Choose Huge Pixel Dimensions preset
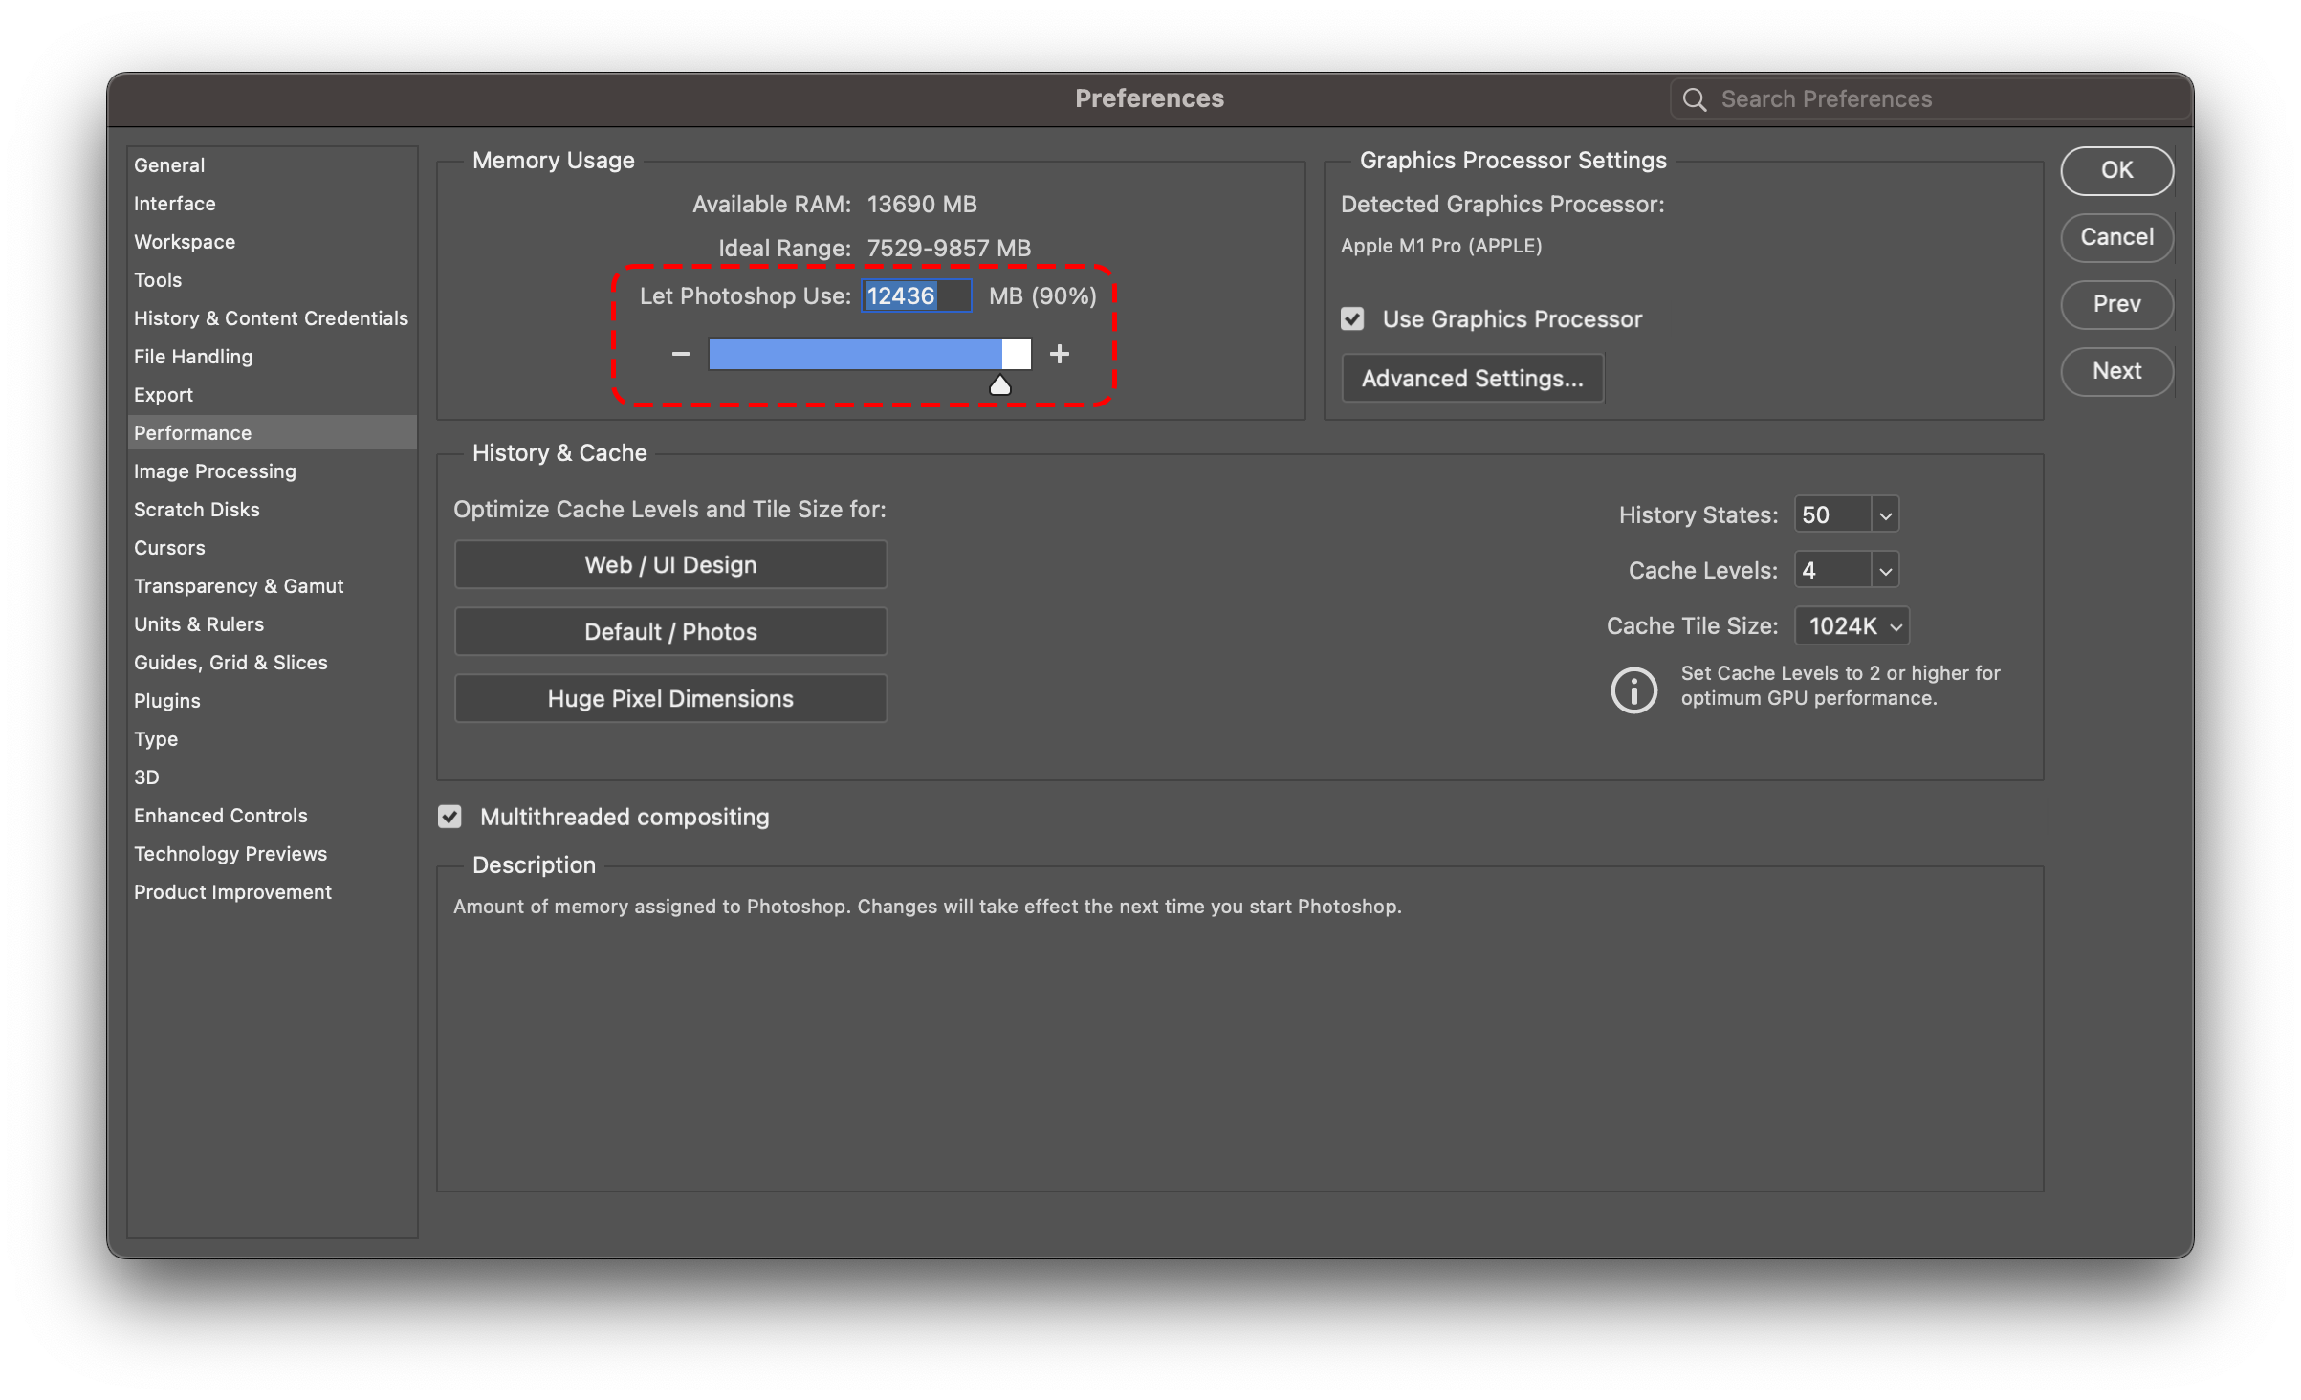 tap(670, 699)
